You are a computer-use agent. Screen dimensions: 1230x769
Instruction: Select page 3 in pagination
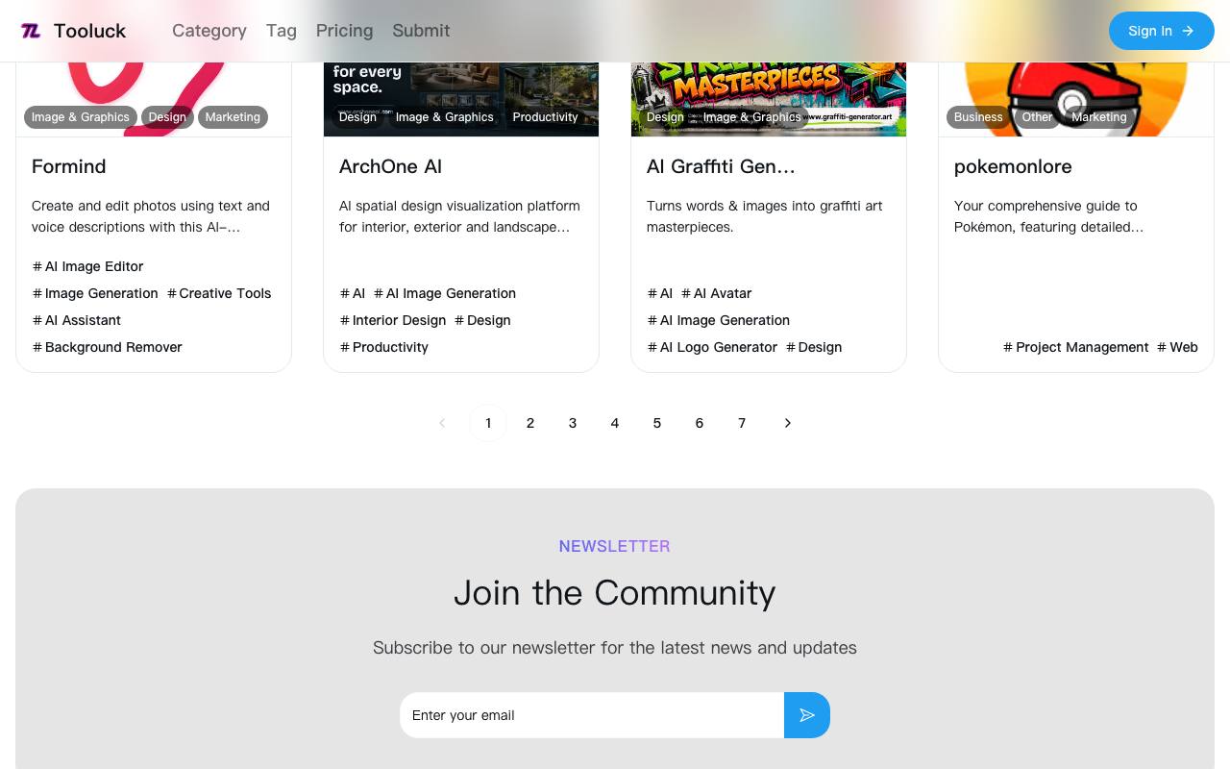(x=573, y=423)
